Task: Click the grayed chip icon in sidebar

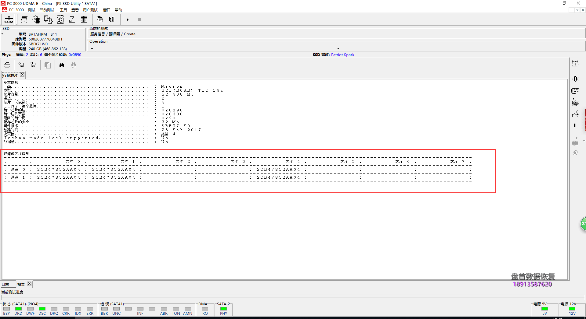Action: coord(575,142)
